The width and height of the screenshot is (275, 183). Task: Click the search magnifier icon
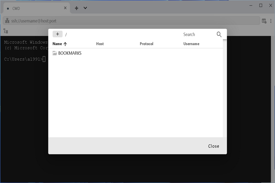point(219,34)
